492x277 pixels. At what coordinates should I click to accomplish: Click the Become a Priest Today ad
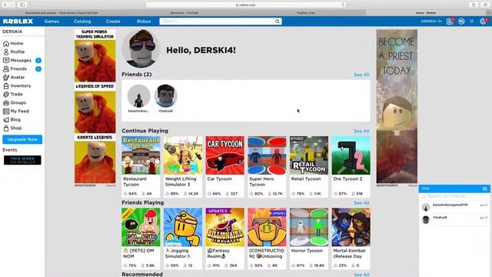click(x=397, y=106)
